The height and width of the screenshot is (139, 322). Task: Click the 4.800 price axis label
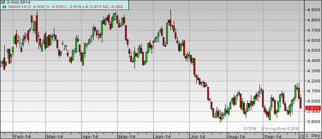pos(313,20)
